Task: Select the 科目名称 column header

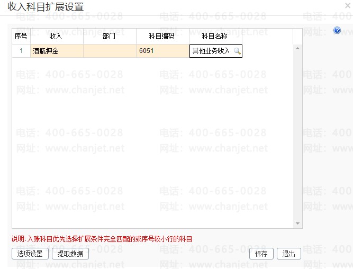Action: (215, 36)
